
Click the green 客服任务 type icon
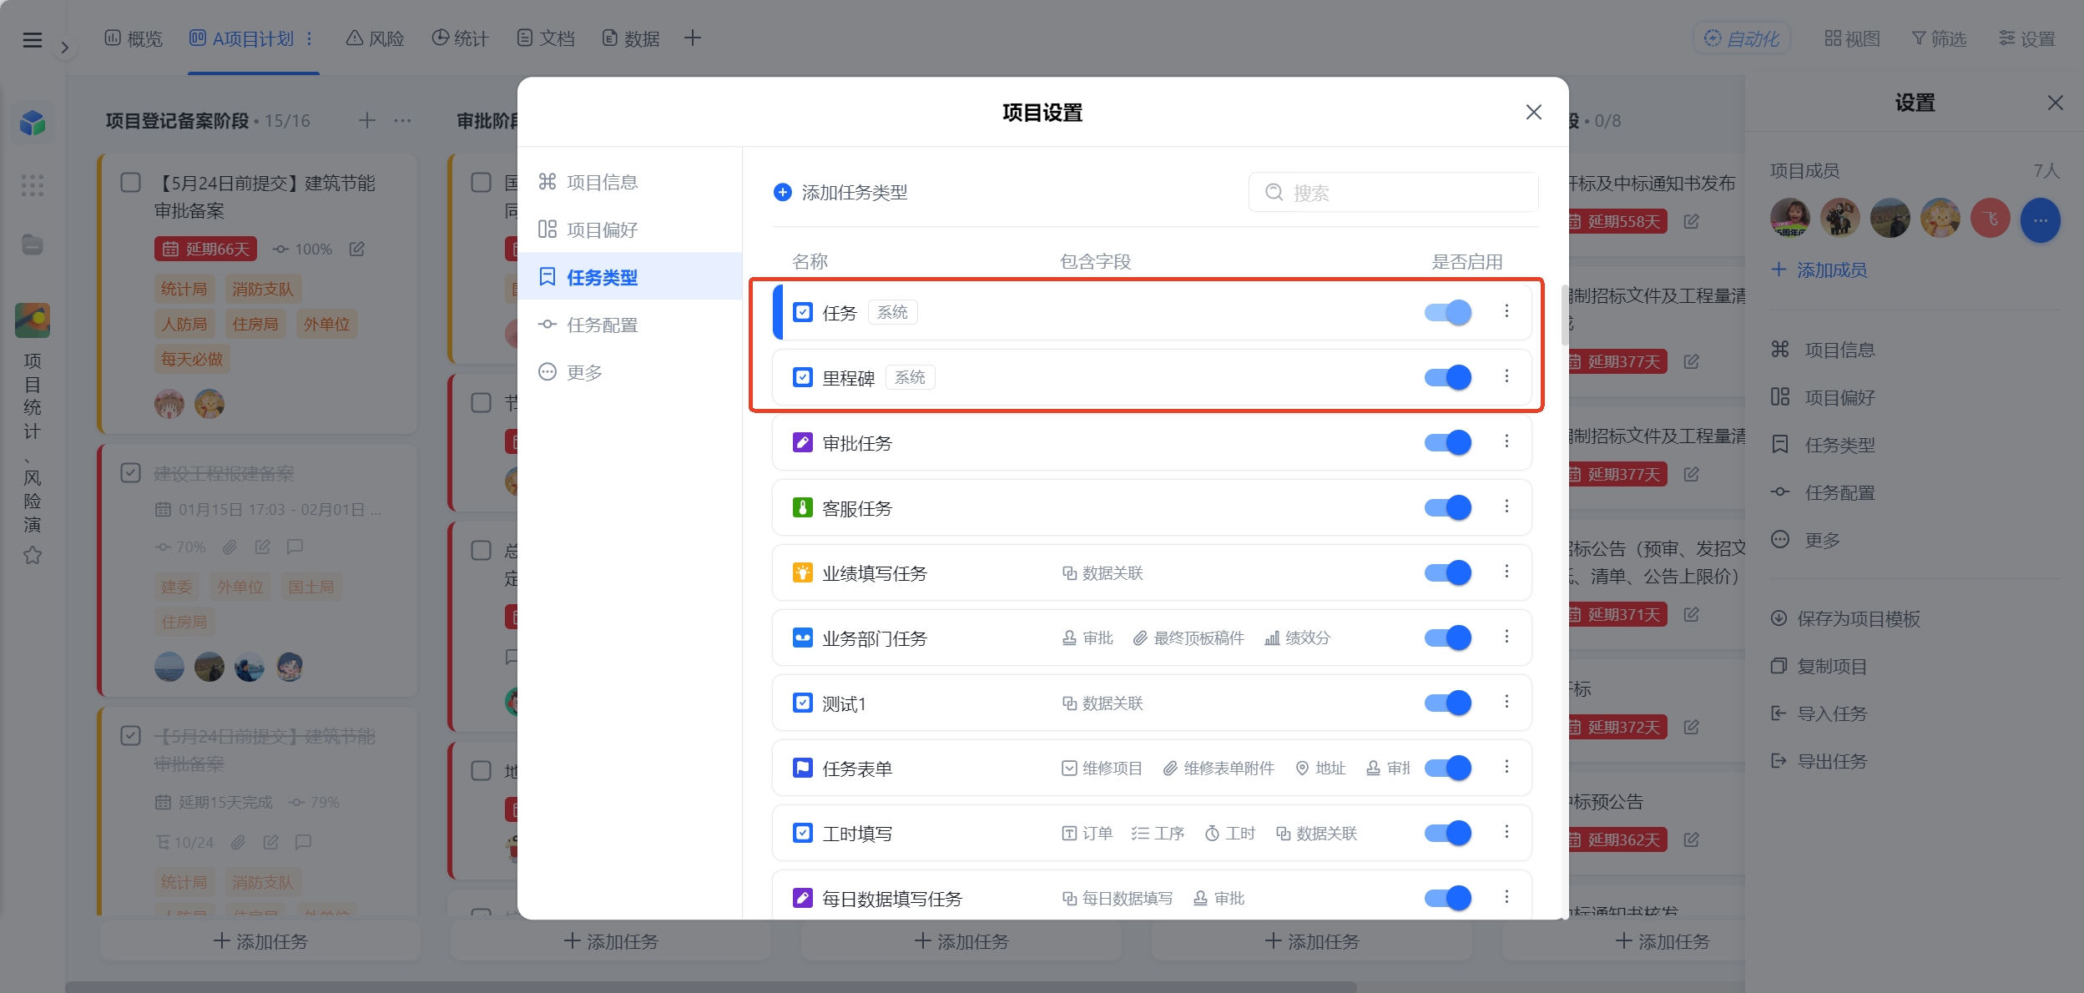click(802, 507)
